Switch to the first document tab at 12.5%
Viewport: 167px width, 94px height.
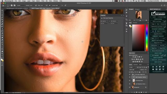(17, 8)
